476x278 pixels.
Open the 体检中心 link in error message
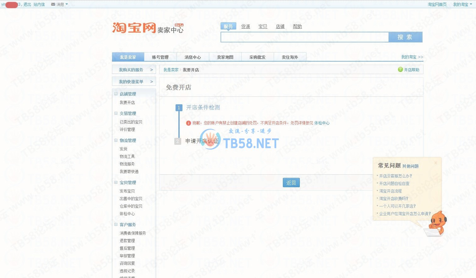pyautogui.click(x=322, y=123)
